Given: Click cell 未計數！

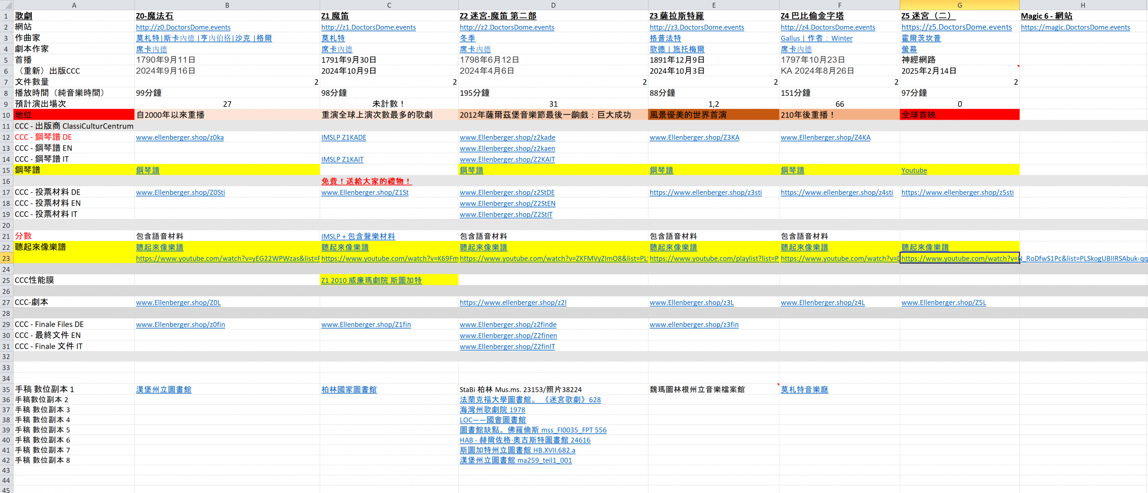Looking at the screenshot, I should click(x=389, y=104).
